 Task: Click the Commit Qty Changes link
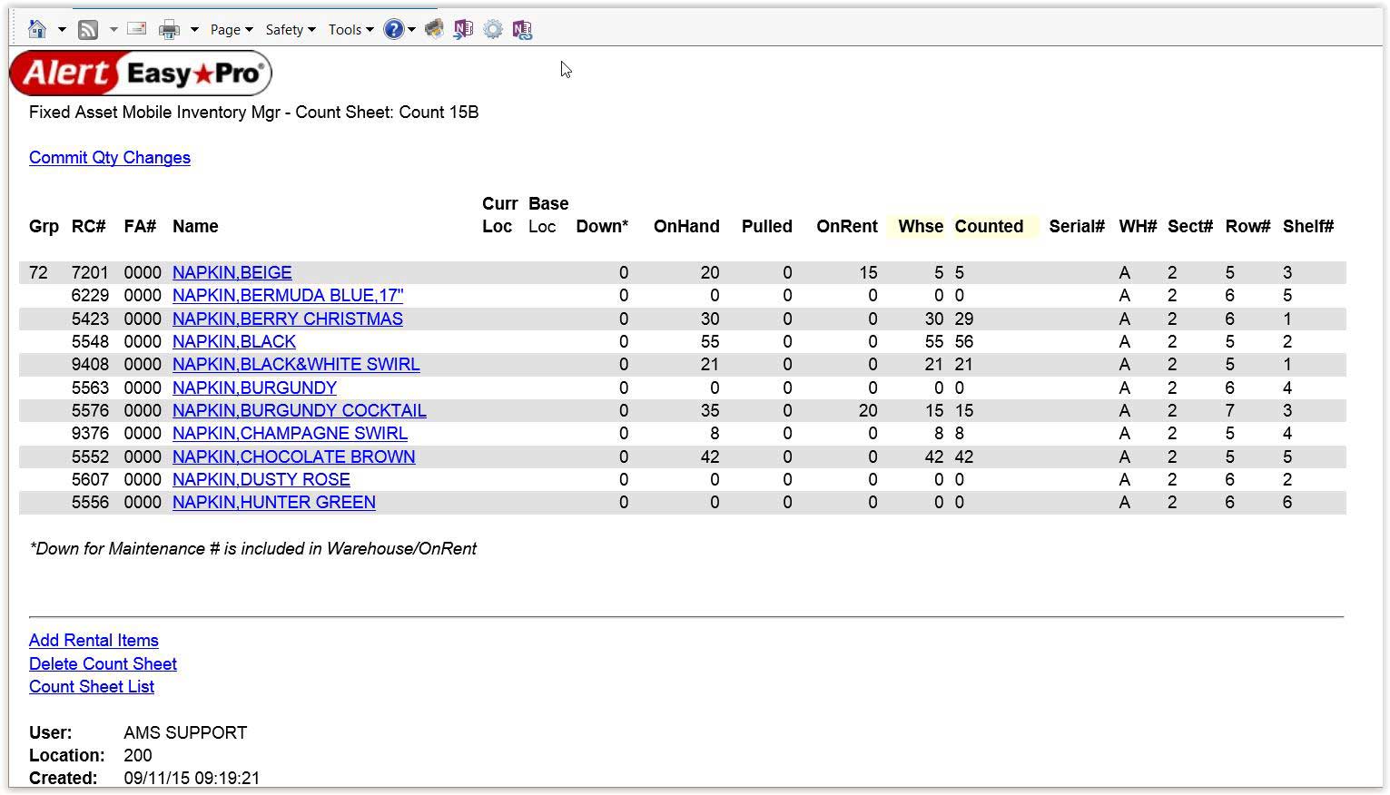click(110, 158)
